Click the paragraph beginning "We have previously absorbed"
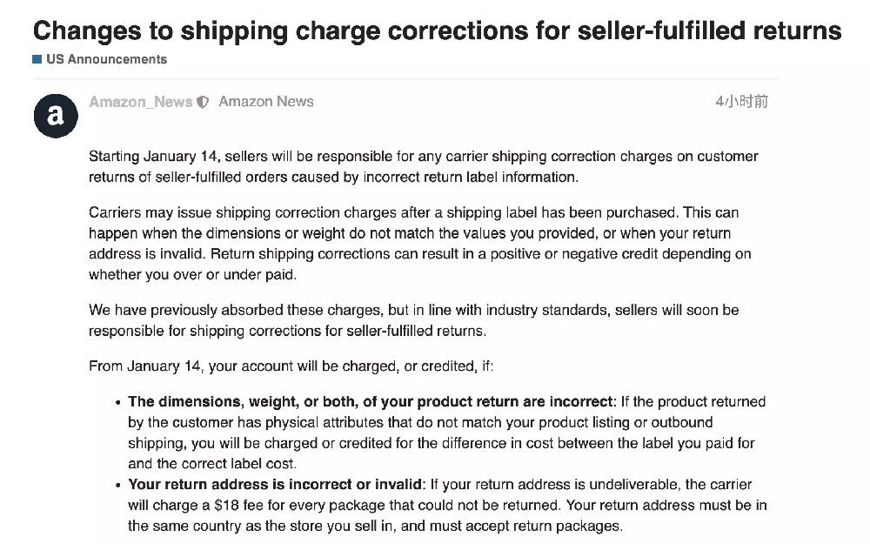Screen dimensions: 870x544 pyautogui.click(x=413, y=320)
